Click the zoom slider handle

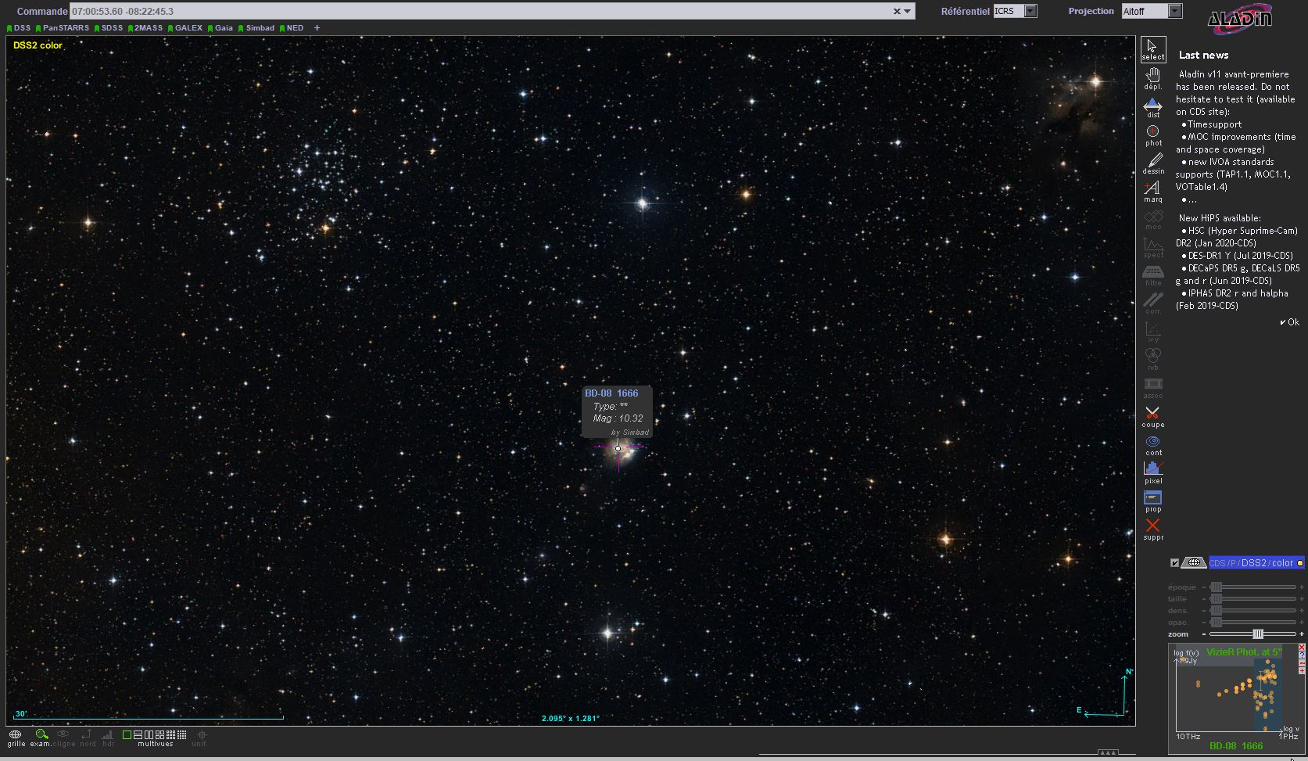tap(1257, 634)
